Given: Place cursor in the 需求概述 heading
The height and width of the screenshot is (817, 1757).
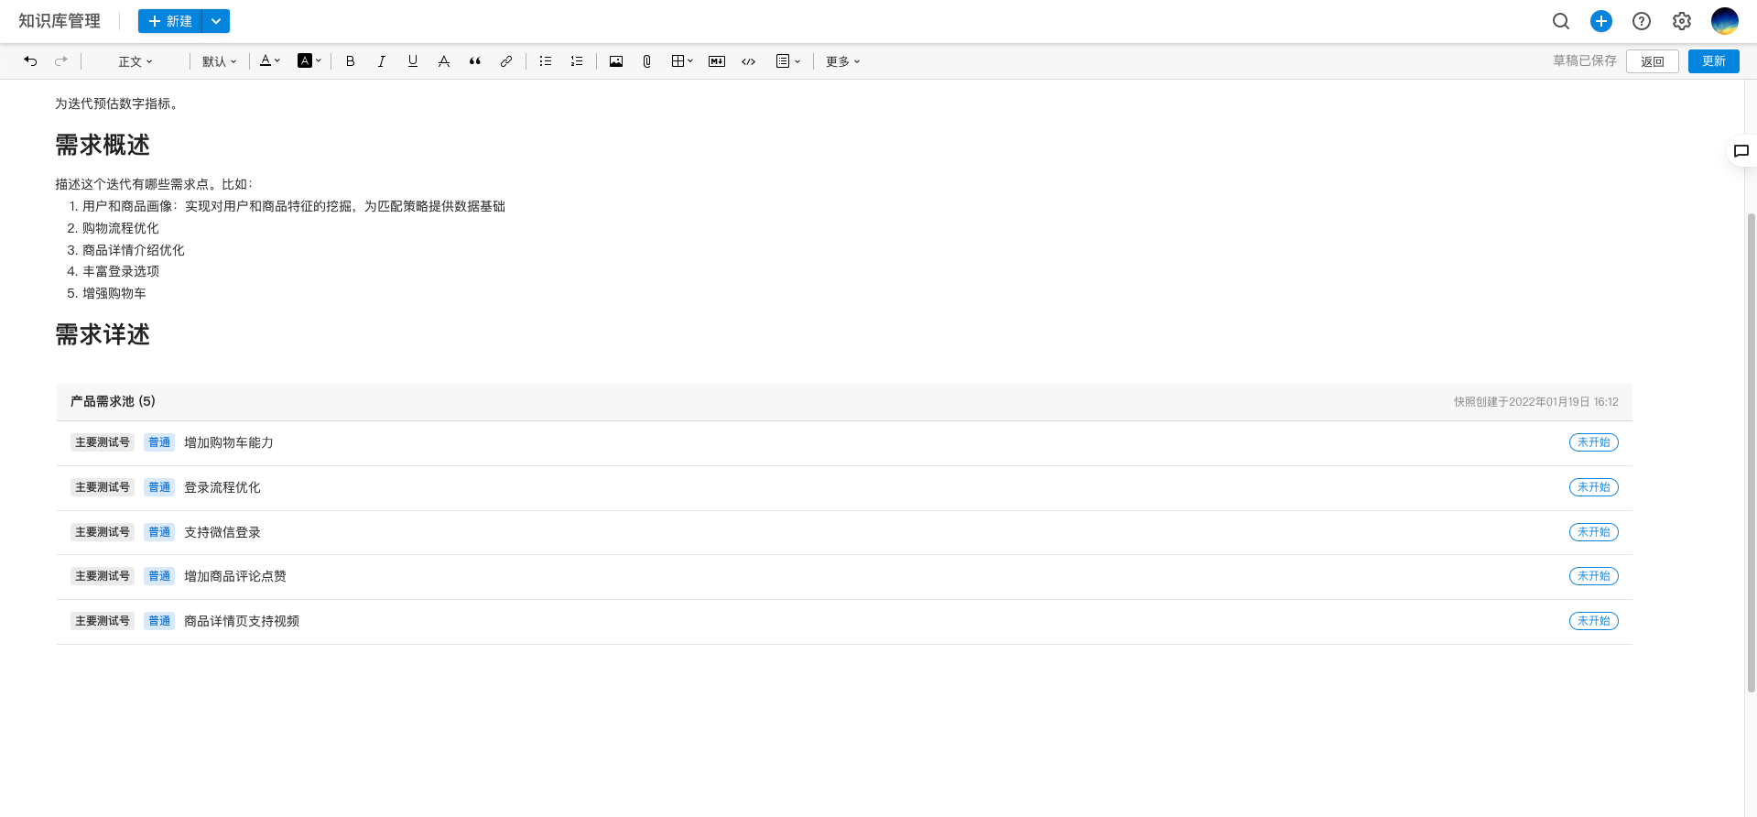Looking at the screenshot, I should coord(103,145).
